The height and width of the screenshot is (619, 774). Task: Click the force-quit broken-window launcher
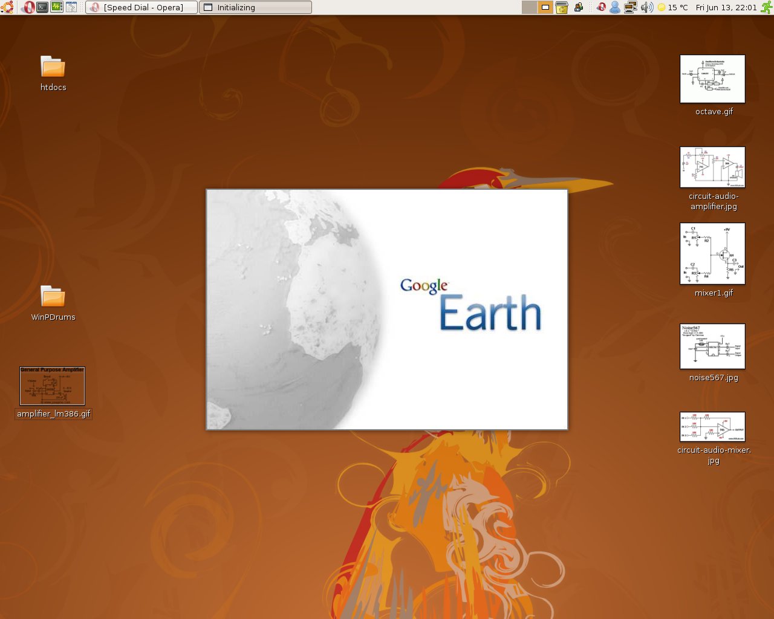[71, 8]
